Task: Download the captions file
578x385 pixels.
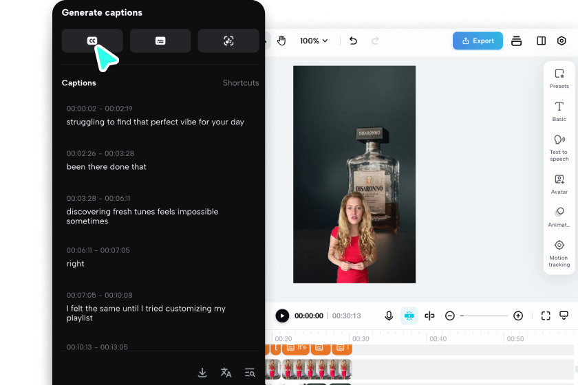Action: (202, 373)
